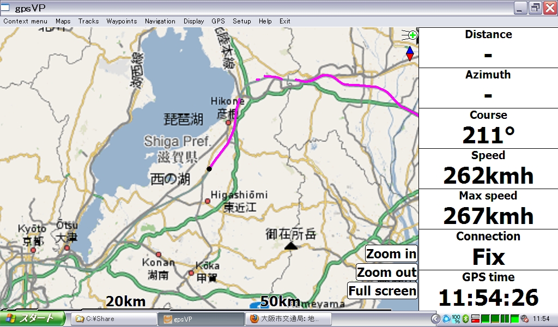The width and height of the screenshot is (558, 327).
Task: Click the Bluetooth tray icon
Action: point(465,318)
